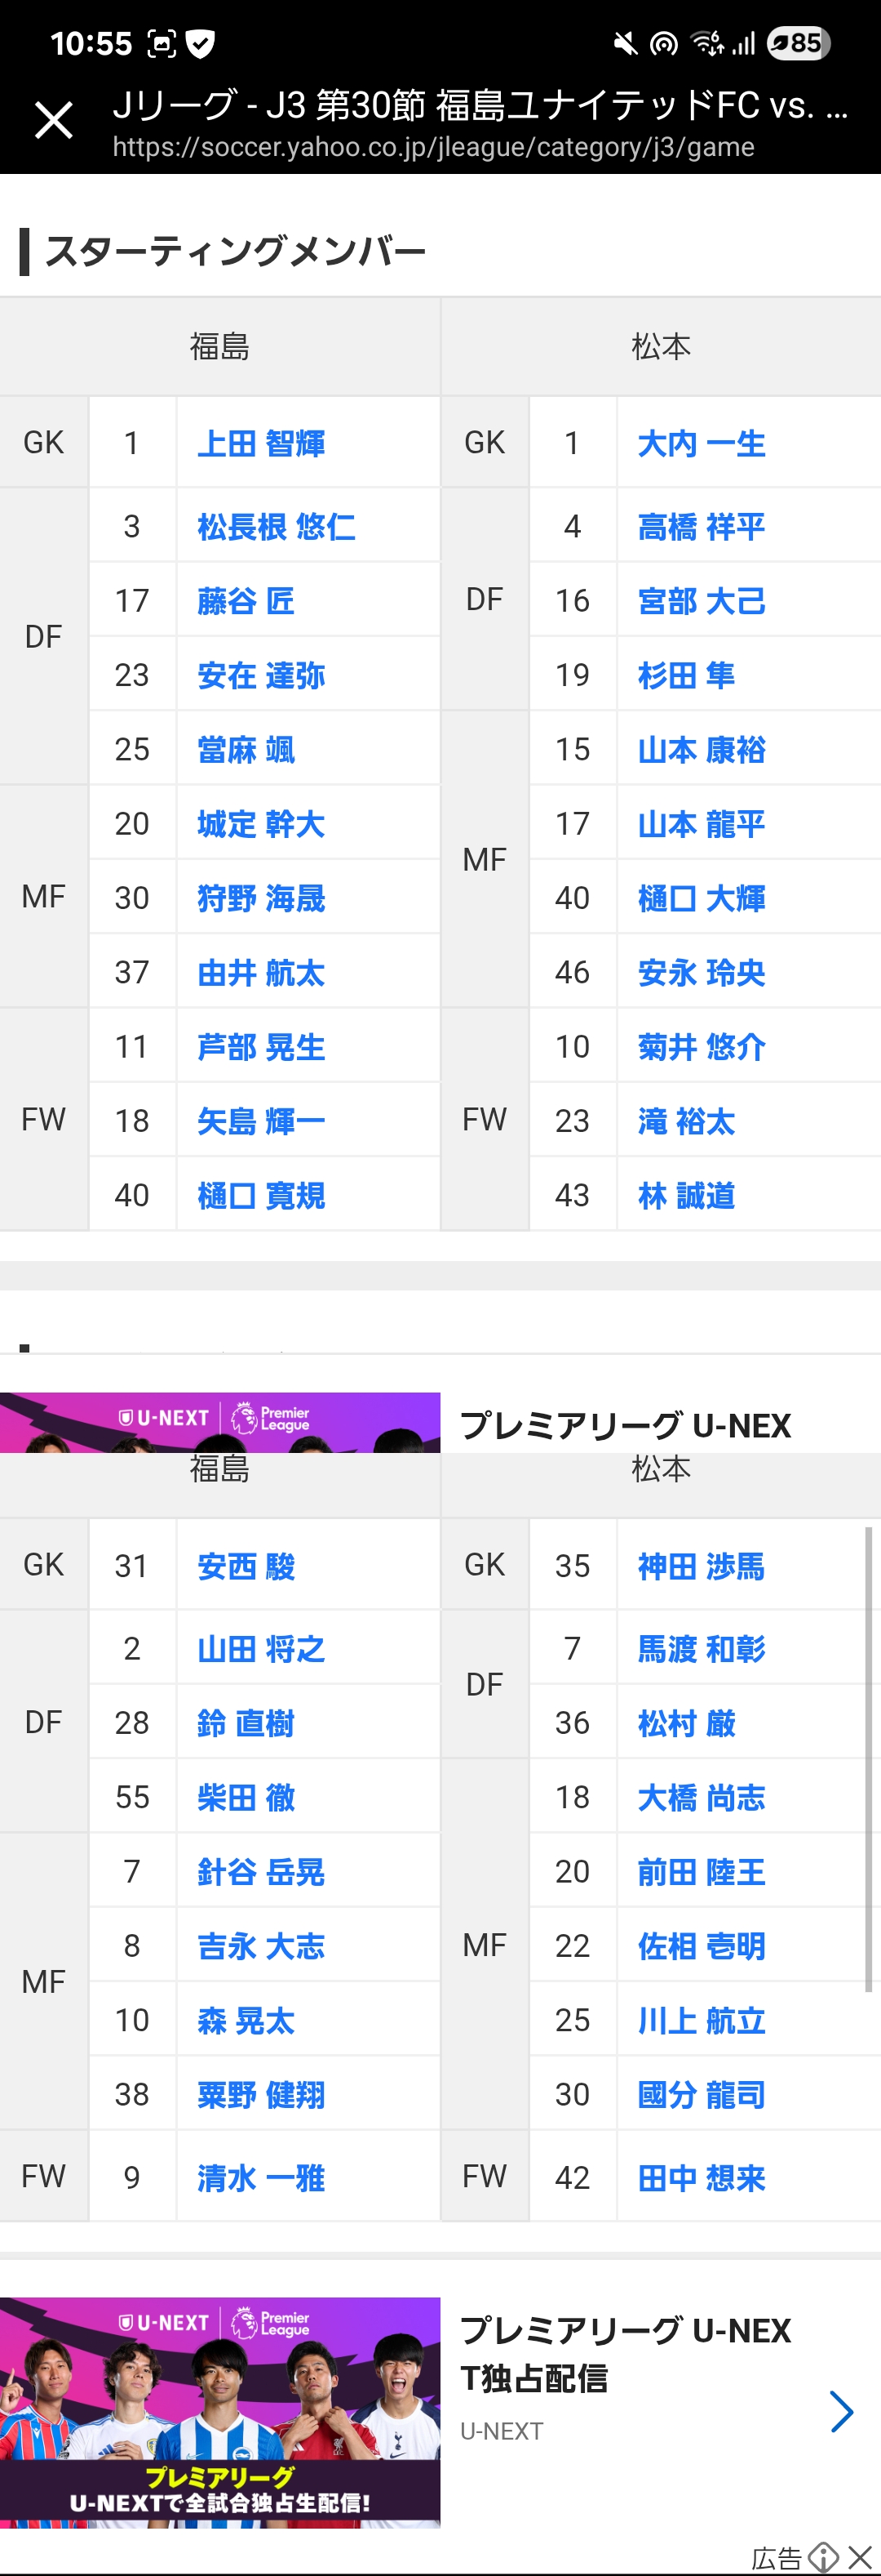Tap the page URL in the header
This screenshot has width=881, height=2576.
(432, 148)
